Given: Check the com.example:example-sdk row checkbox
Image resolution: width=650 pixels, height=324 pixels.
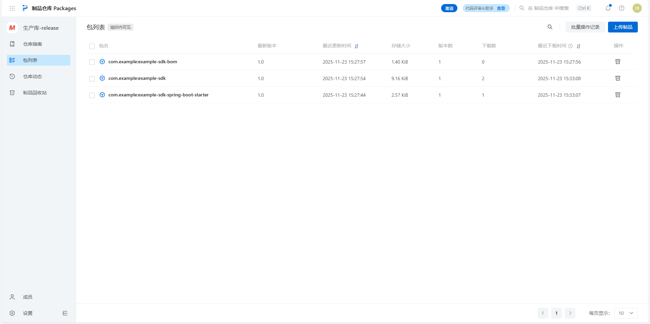Looking at the screenshot, I should 92,79.
